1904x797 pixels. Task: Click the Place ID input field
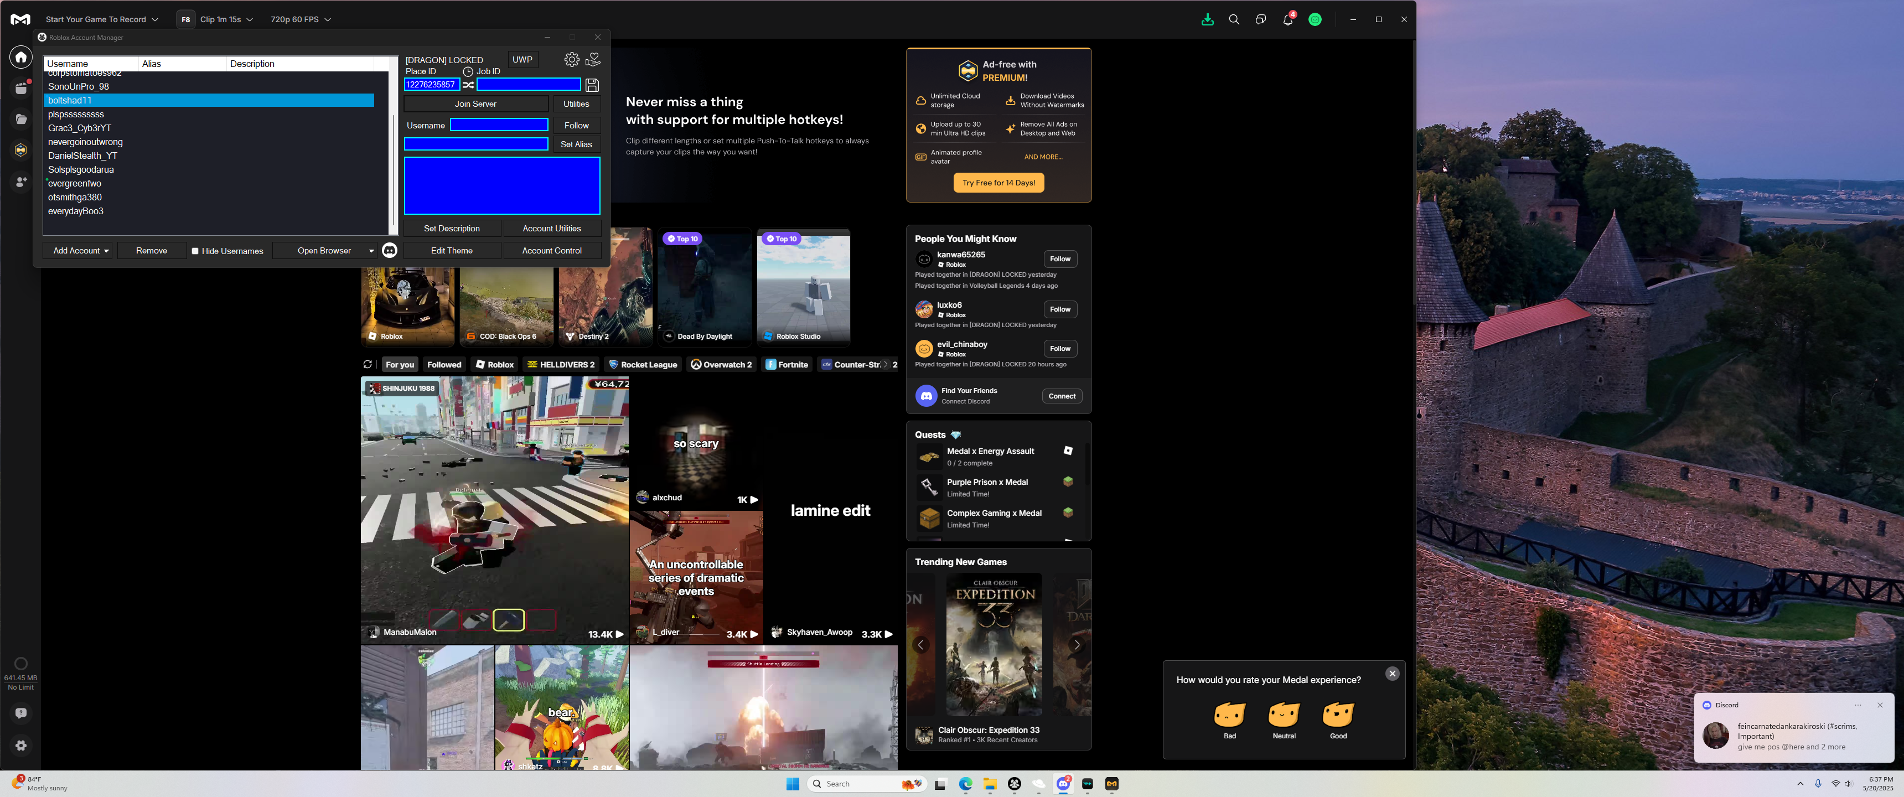432,85
